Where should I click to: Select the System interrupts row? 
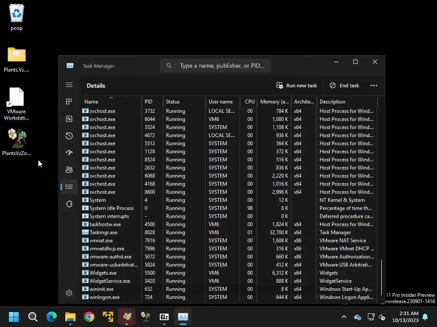point(229,216)
